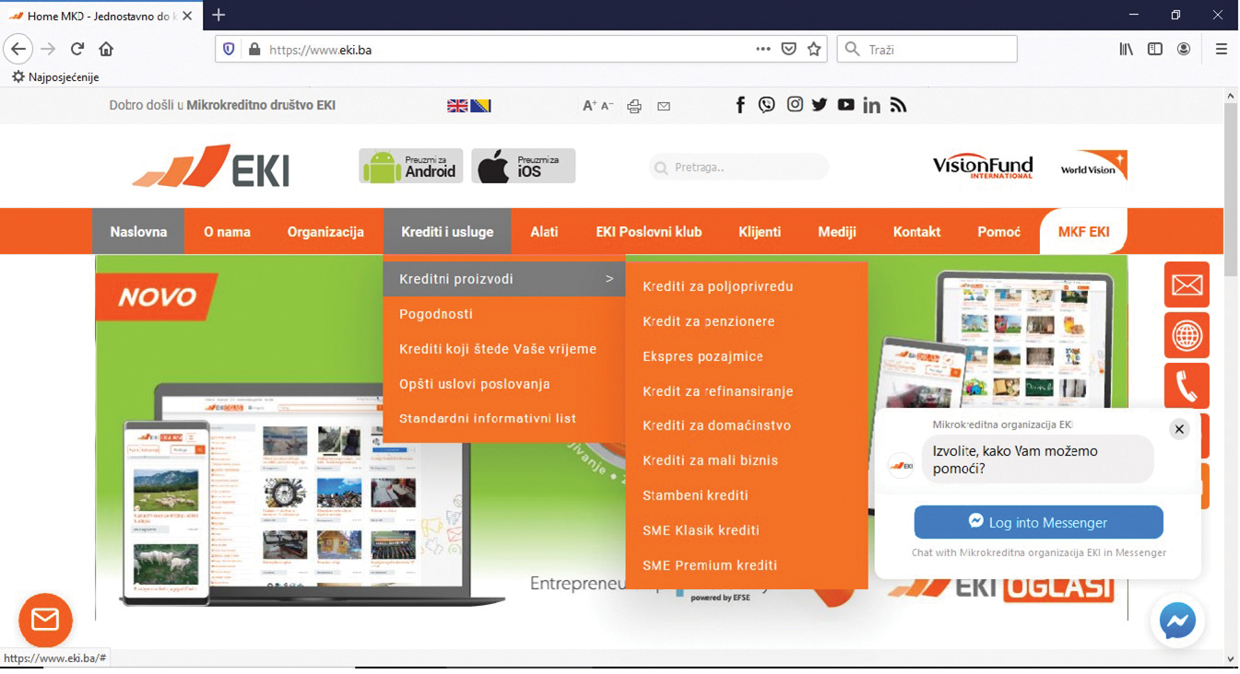The image size is (1240, 674).
Task: Open the Naslovna menu tab
Action: point(138,231)
